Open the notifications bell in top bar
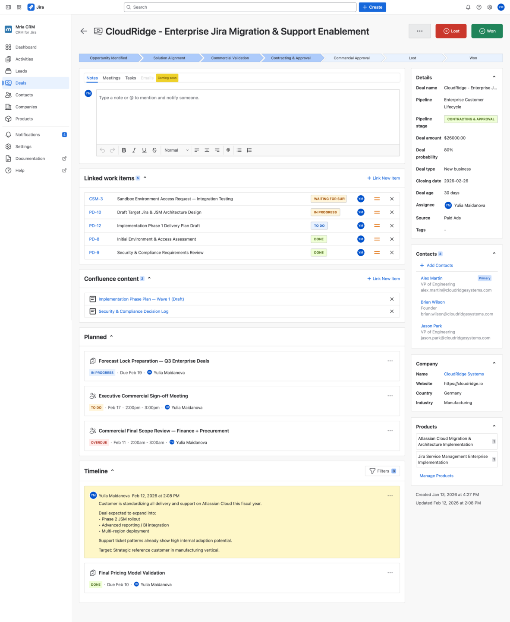Viewport: 510px width, 622px height. 468,7
